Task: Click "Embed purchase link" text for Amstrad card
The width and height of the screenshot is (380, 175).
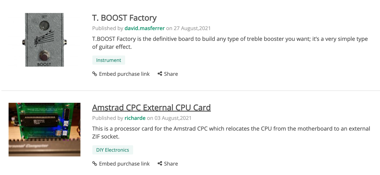Action: click(124, 164)
